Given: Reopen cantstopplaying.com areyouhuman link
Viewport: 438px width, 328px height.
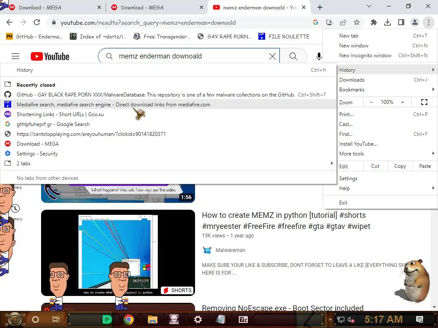Looking at the screenshot, I should click(168, 134).
